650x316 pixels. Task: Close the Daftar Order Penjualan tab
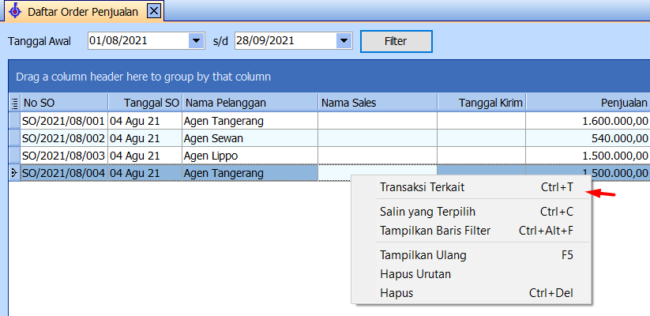pos(154,11)
